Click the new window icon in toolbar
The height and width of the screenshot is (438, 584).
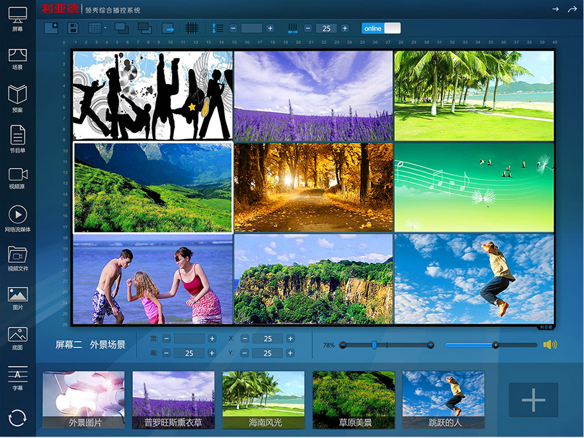(x=52, y=28)
